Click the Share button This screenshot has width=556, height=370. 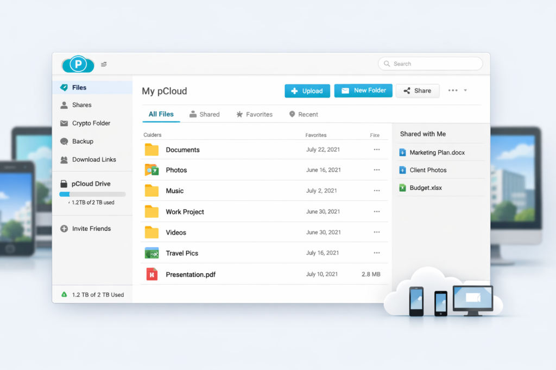point(418,90)
